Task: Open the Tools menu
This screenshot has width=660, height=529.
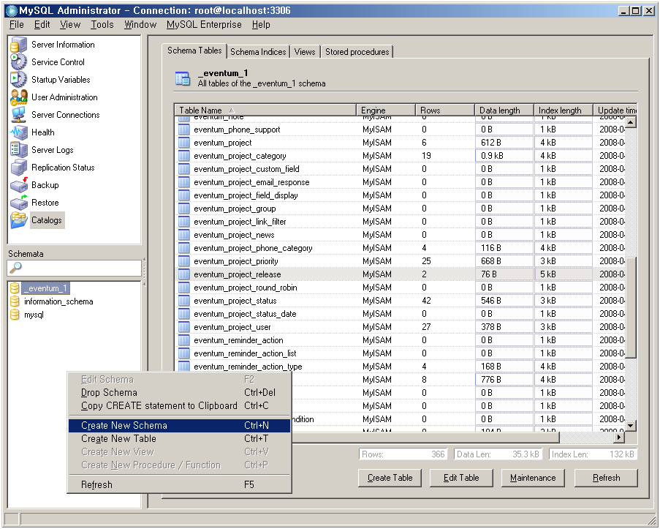Action: pyautogui.click(x=102, y=24)
